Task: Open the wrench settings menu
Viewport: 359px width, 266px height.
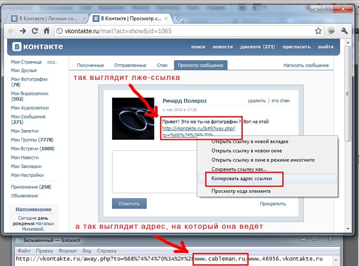Action: point(344,31)
